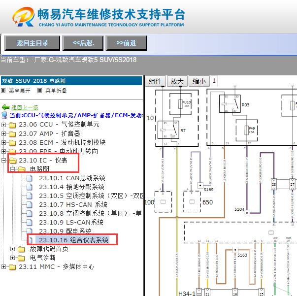Expand the 故障代码首页 folder

[x=12, y=249]
